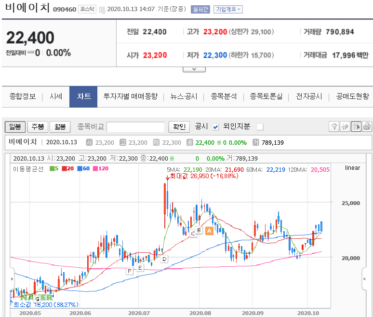373x317 pixels.
Task: Open the 전자공시 tab
Action: [309, 96]
